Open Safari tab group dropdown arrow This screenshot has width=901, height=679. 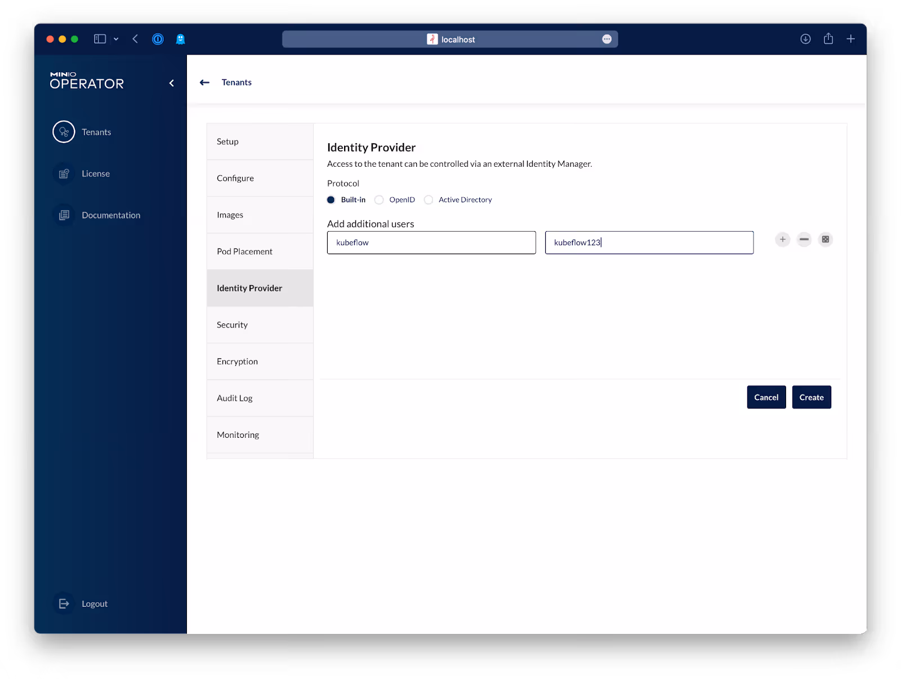[x=116, y=39]
